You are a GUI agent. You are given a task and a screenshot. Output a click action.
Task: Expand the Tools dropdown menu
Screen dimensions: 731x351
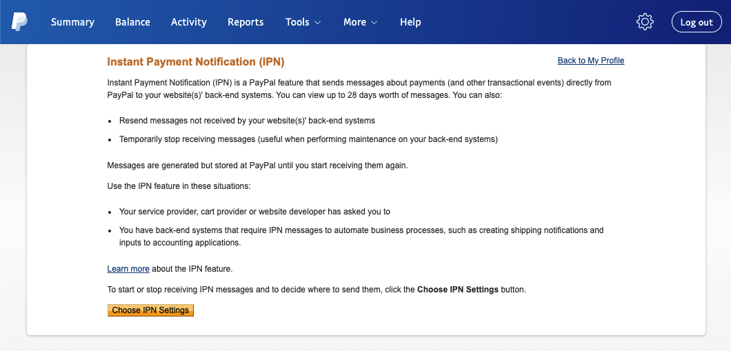click(303, 22)
